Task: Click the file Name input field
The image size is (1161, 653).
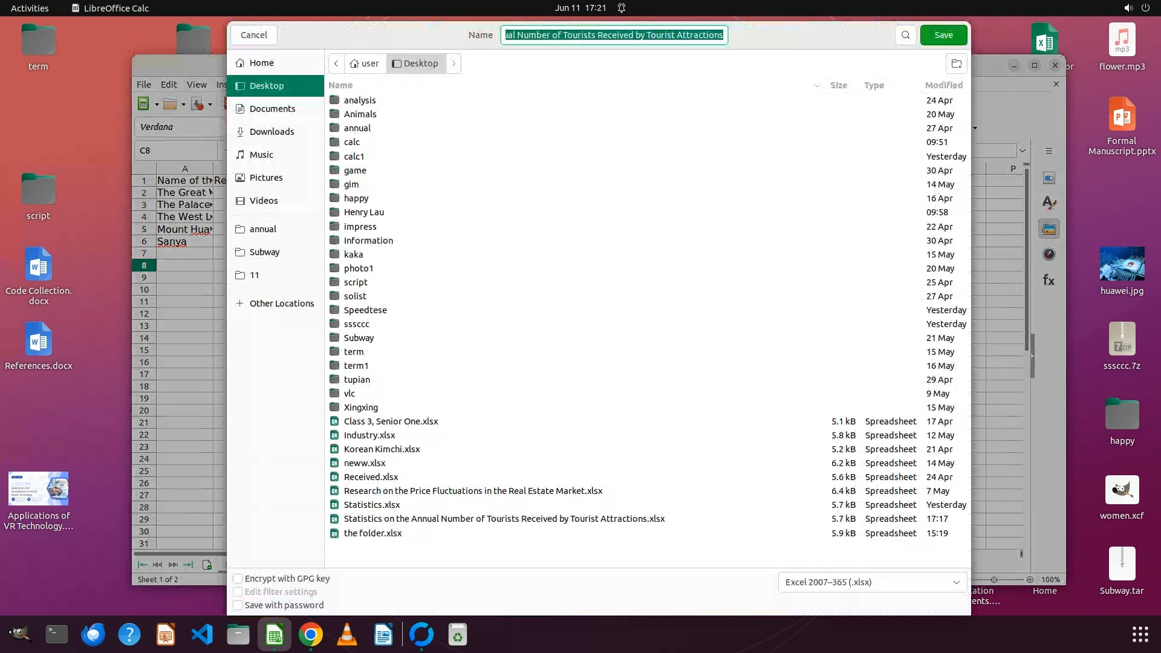Action: click(x=614, y=35)
